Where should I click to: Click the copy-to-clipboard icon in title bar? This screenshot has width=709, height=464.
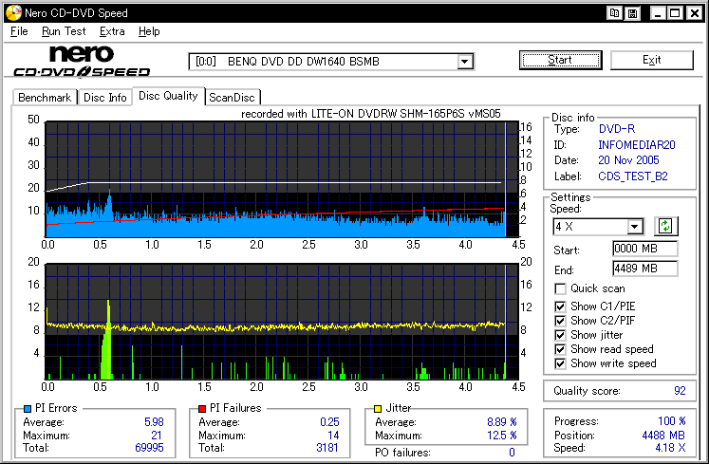coord(615,13)
